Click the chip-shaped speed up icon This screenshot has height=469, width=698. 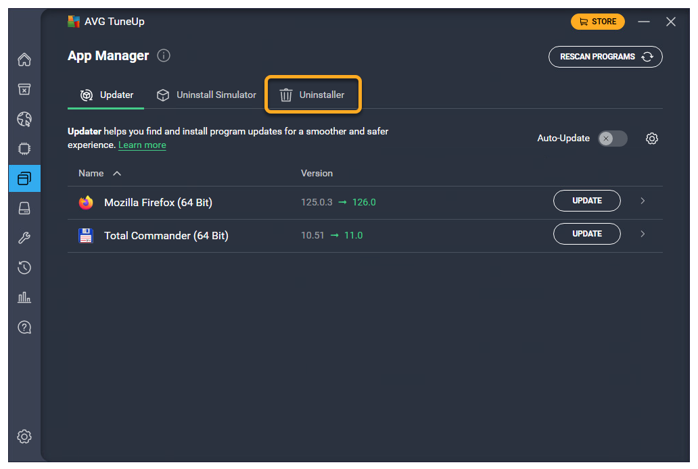tap(24, 149)
